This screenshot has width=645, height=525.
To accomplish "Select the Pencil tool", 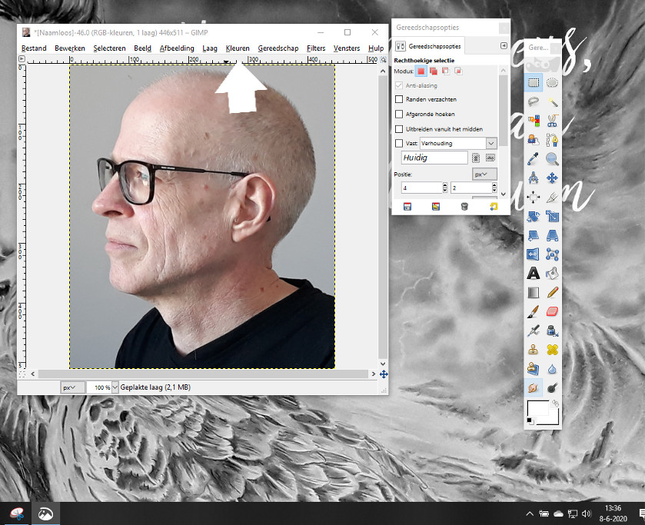I will pos(552,293).
